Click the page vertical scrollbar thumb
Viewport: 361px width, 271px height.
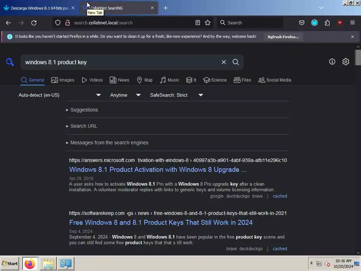point(358,58)
